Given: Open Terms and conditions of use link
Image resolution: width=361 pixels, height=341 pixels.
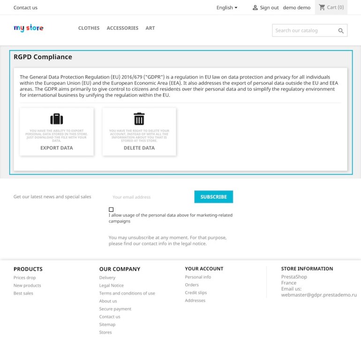Looking at the screenshot, I should (x=127, y=293).
